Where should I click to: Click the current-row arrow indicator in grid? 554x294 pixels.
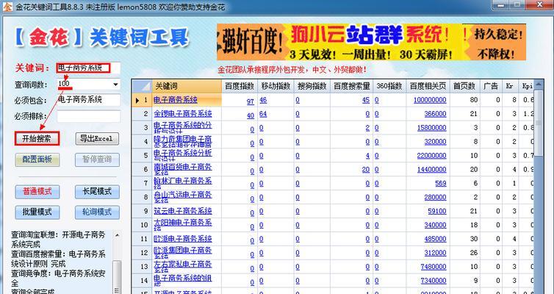(x=137, y=100)
